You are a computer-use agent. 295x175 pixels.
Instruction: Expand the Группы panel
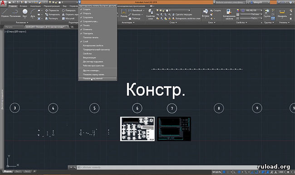click(269, 23)
